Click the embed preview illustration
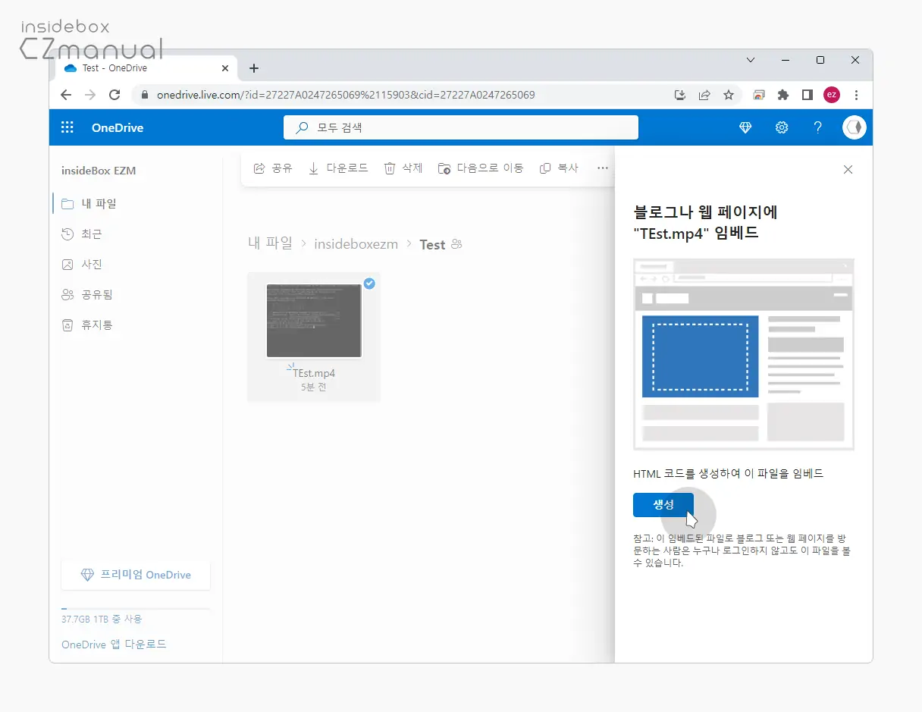Viewport: 922px width, 712px height. 744,354
